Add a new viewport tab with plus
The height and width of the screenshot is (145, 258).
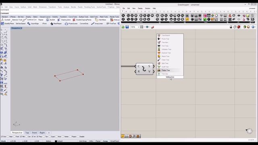(x=49, y=133)
